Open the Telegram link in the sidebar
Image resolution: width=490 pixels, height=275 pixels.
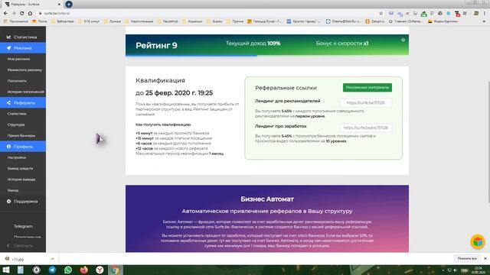(23, 226)
